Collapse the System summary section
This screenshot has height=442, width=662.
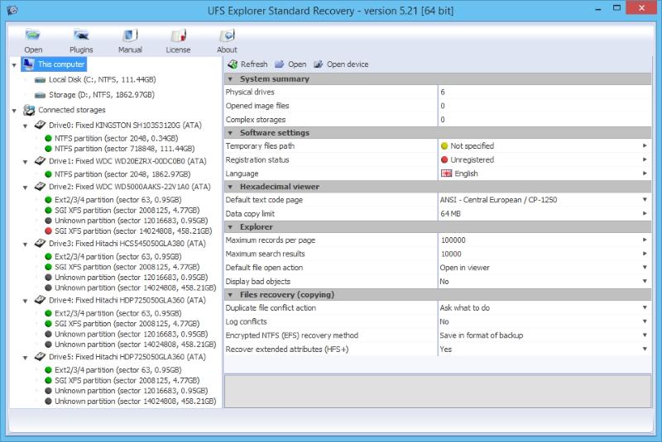tap(230, 78)
